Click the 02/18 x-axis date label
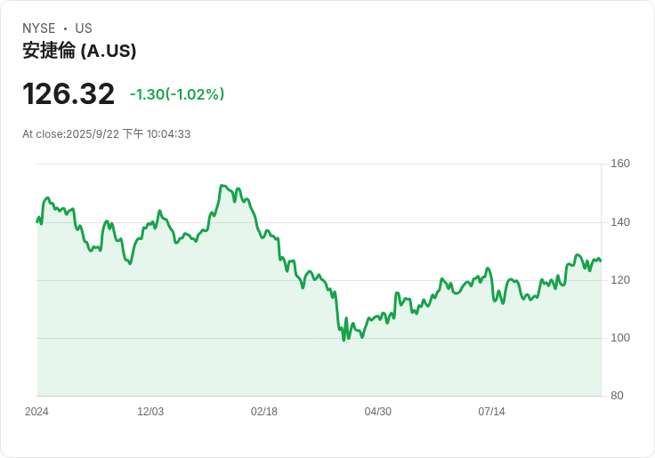Image resolution: width=655 pixels, height=458 pixels. coord(264,412)
